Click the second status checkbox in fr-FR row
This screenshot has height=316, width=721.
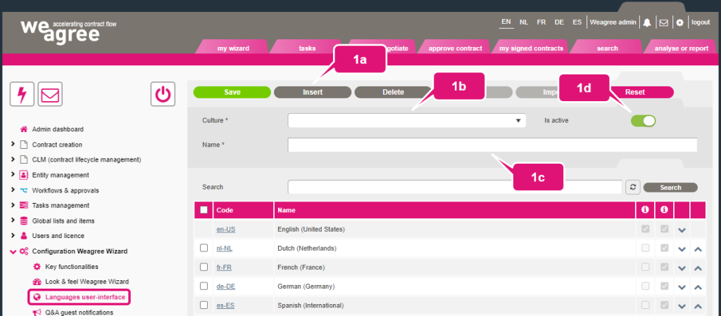point(664,268)
